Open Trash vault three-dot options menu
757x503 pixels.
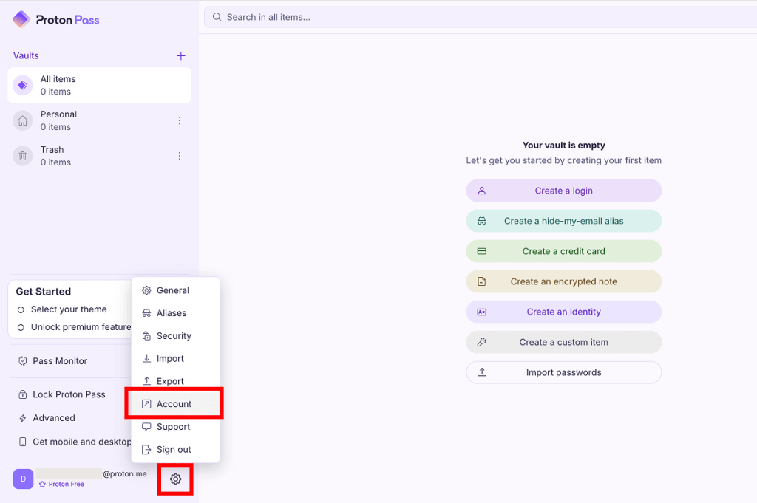pos(179,156)
